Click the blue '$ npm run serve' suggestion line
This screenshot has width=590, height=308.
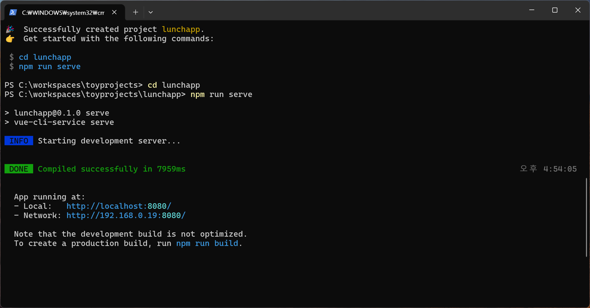pyautogui.click(x=45, y=67)
